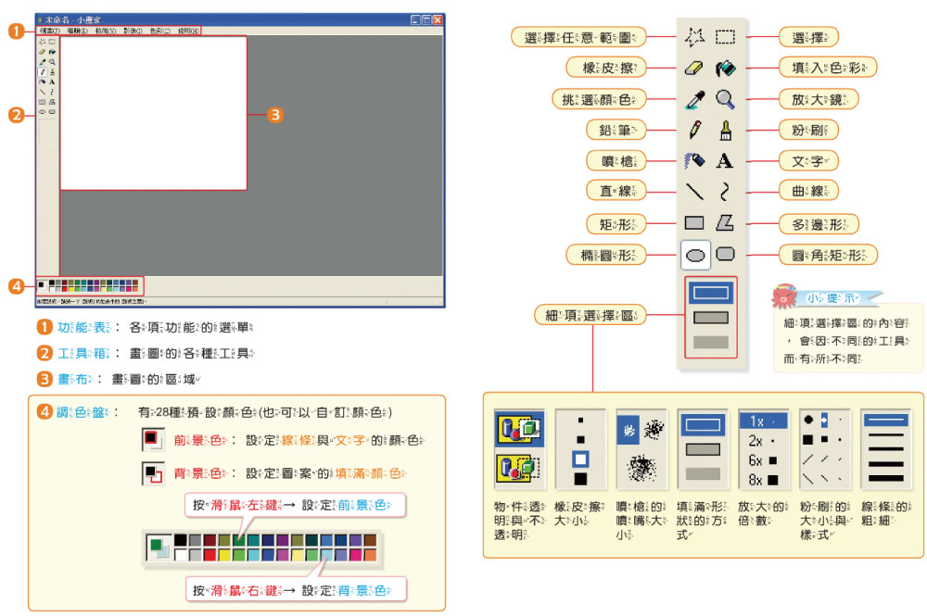Screen dimensions: 927x616
Task: Select the enlarged Airbrush (噴槍) spray icon
Action: 694,159
